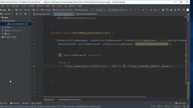Screen dimensions: 193x108
Task: Select Gradle Scripts in project tree
Action: 11,37
